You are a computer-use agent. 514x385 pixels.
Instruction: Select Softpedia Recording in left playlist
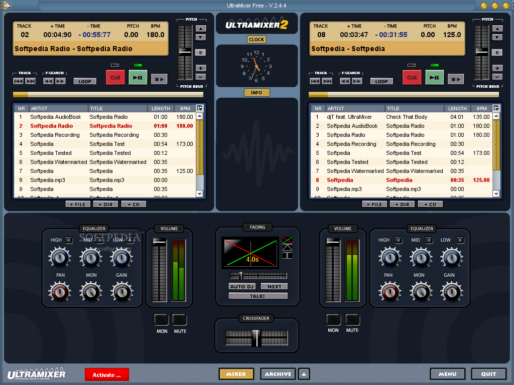(x=105, y=135)
